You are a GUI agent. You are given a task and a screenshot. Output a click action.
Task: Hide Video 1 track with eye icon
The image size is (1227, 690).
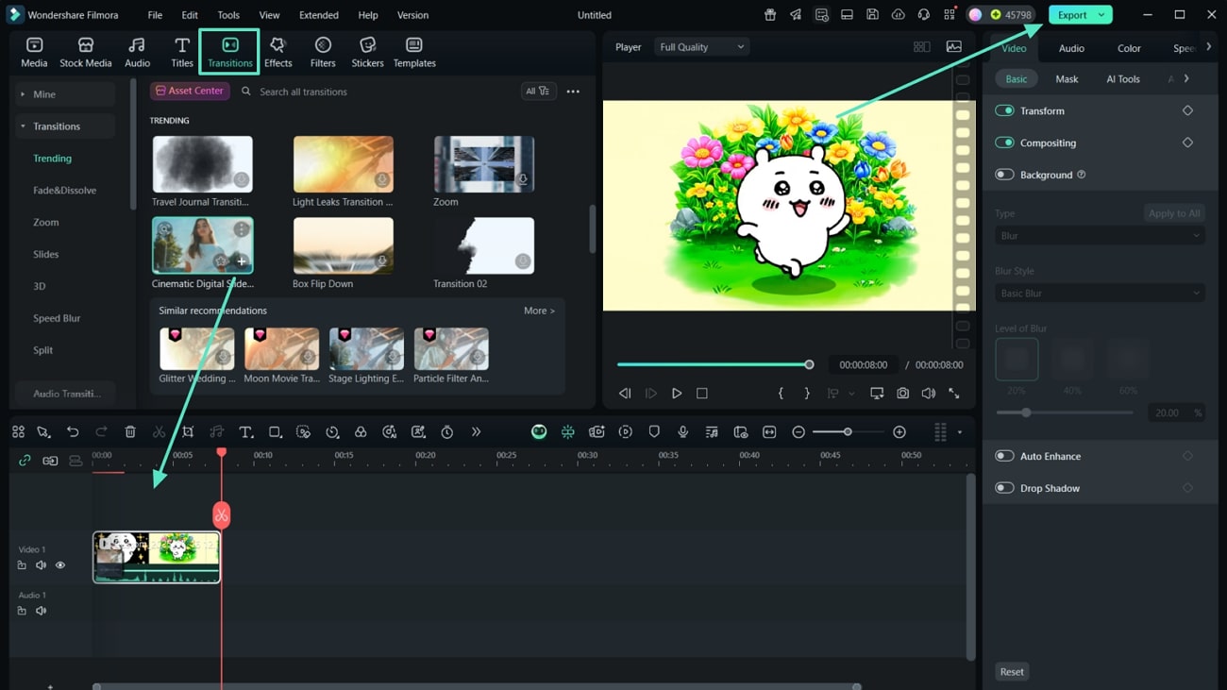click(60, 565)
